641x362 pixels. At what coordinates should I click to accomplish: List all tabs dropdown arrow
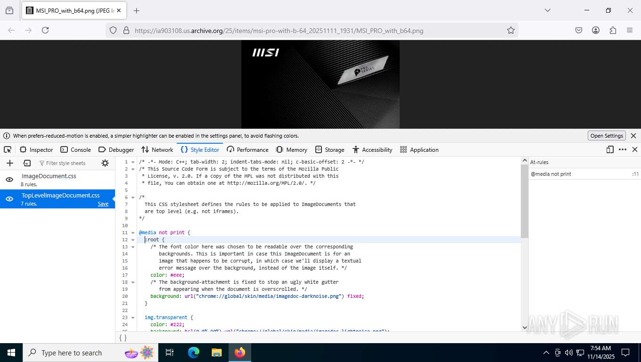click(548, 10)
